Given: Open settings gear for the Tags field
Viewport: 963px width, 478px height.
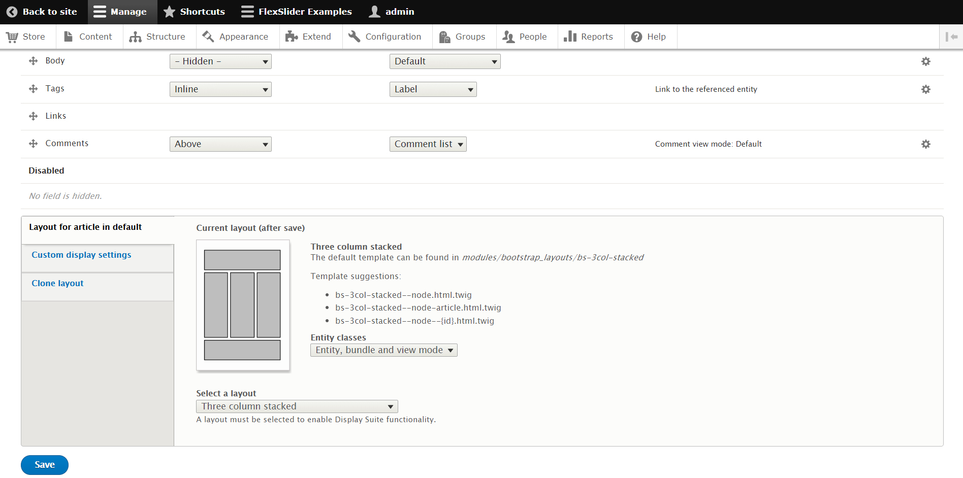Looking at the screenshot, I should pyautogui.click(x=925, y=89).
